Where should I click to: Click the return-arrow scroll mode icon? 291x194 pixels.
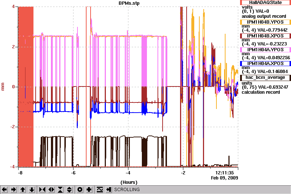pos(108,190)
